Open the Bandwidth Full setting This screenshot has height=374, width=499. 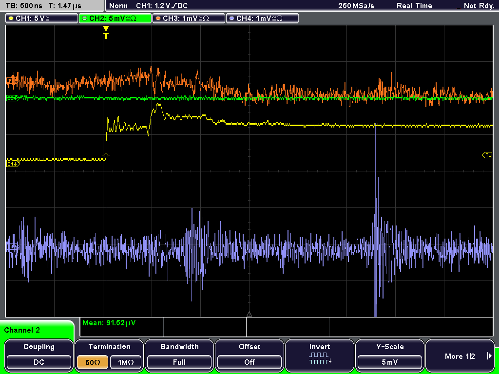point(179,362)
